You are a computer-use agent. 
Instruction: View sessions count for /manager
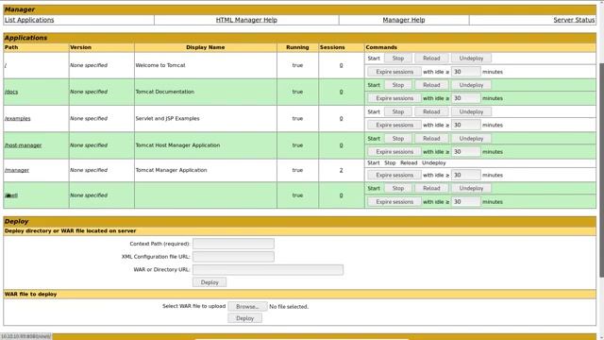click(341, 170)
